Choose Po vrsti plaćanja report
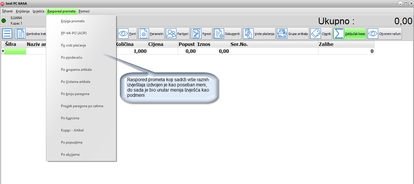 click(x=73, y=45)
